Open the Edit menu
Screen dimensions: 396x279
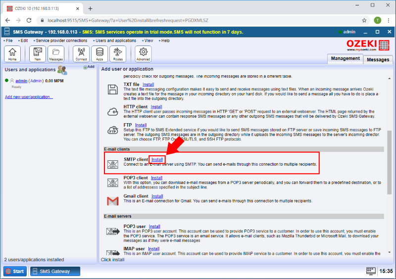23,41
